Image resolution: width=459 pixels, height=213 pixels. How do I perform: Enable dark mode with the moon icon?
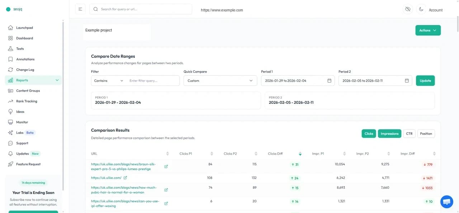click(421, 9)
